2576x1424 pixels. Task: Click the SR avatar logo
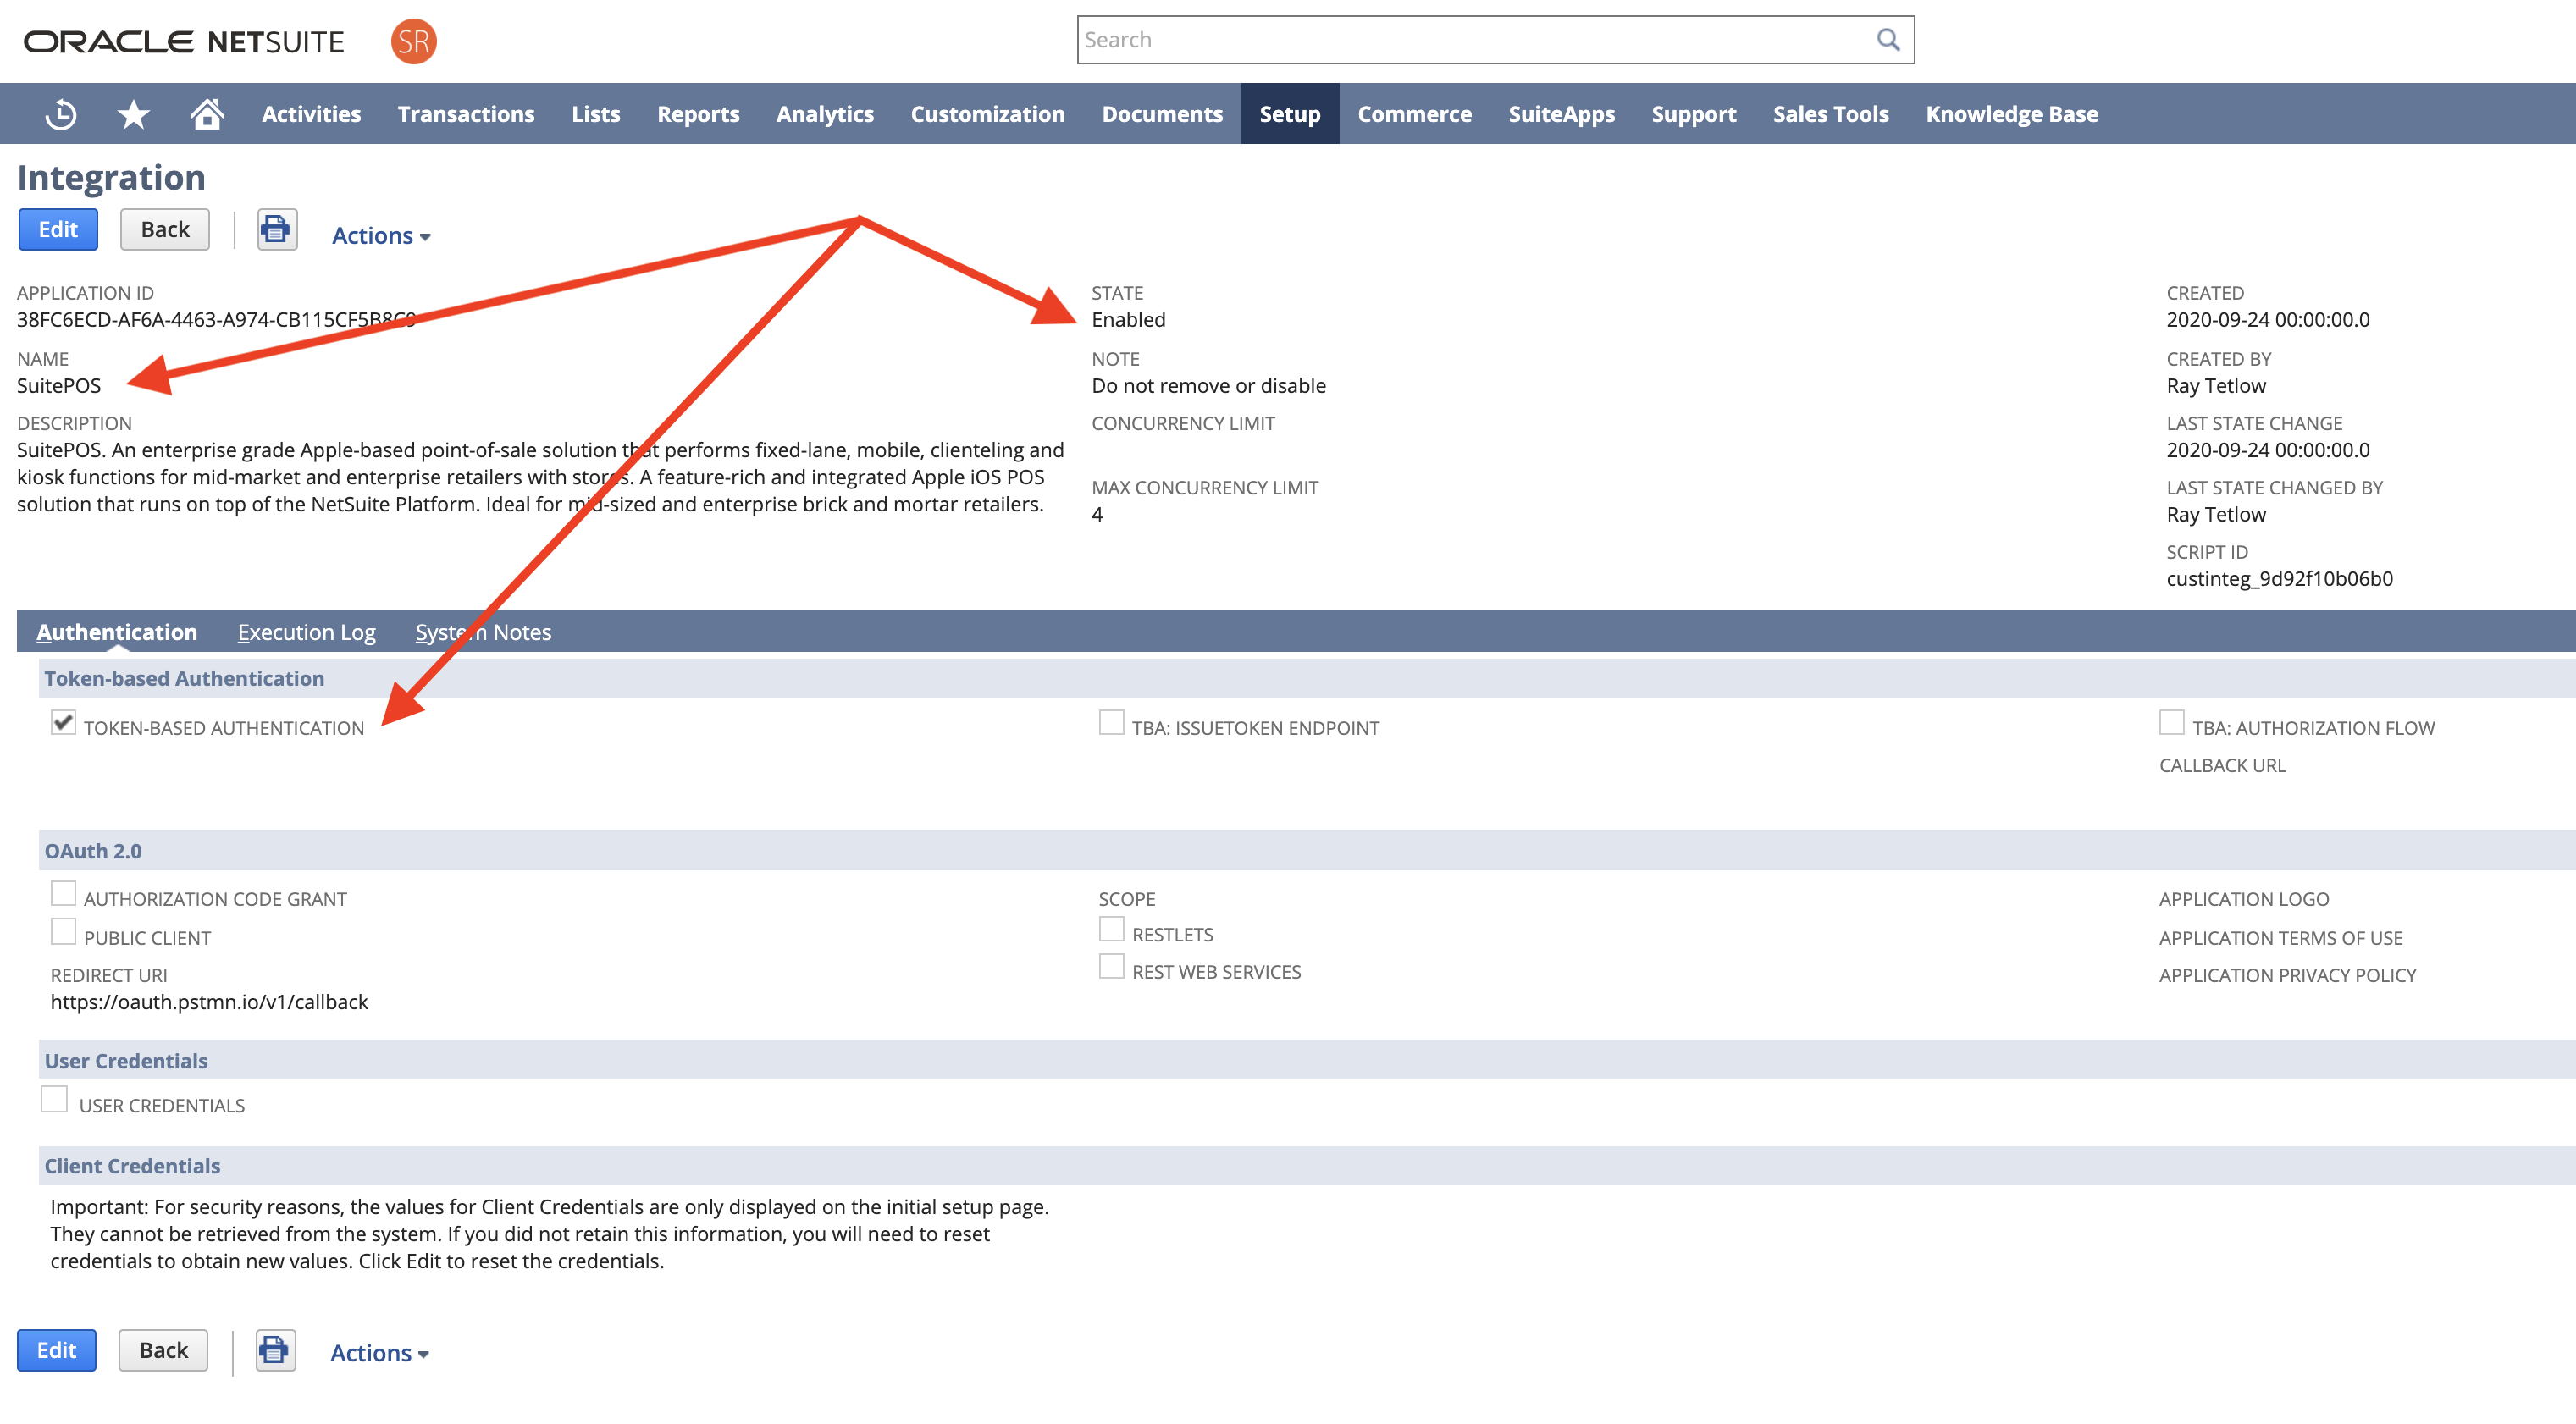coord(413,41)
